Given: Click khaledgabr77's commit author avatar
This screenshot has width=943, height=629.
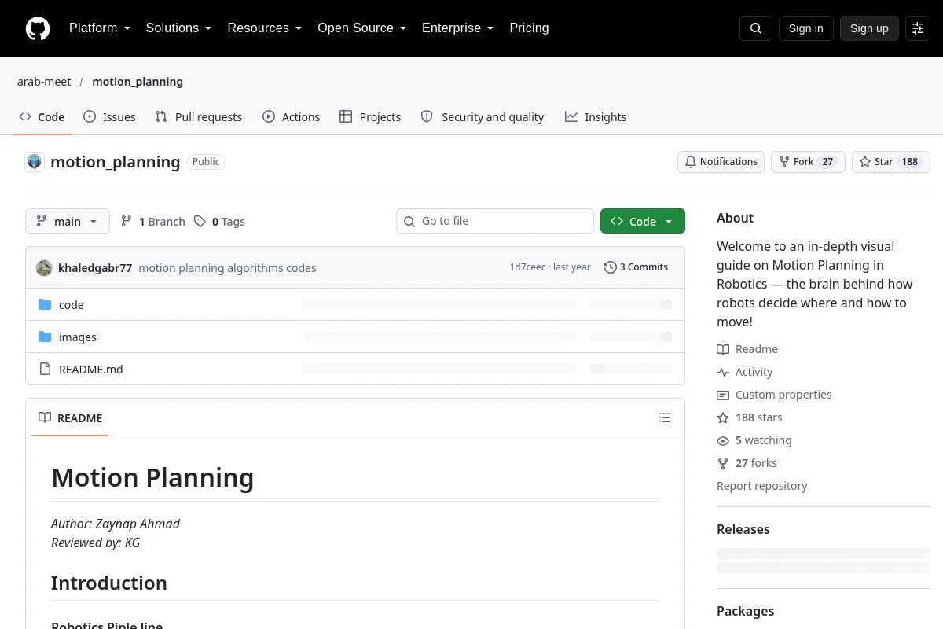Looking at the screenshot, I should [44, 267].
